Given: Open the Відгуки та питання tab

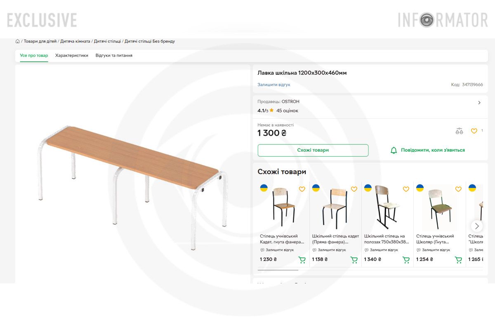Looking at the screenshot, I should (114, 55).
